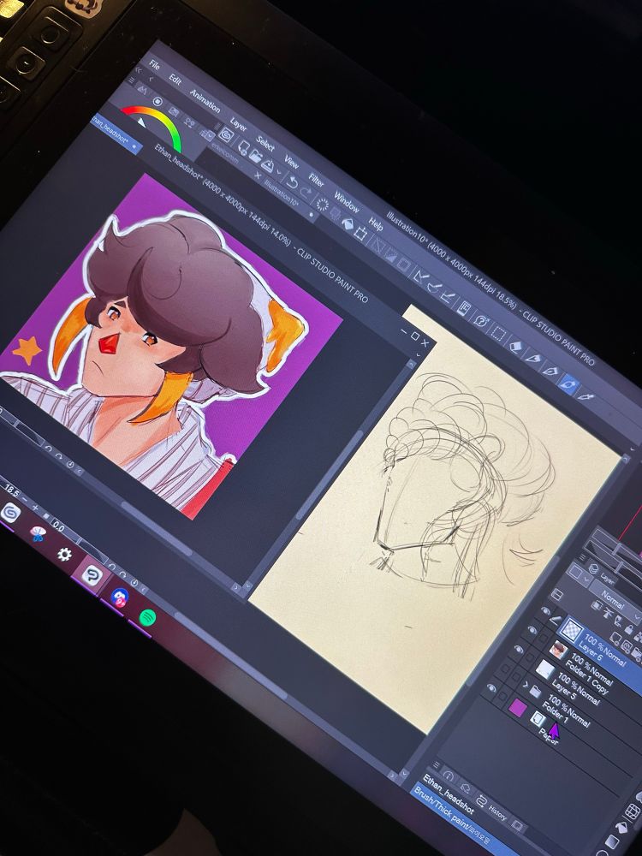Click the Scale/Rotate transform icon
Image resolution: width=642 pixels, height=856 pixels.
[x=360, y=233]
